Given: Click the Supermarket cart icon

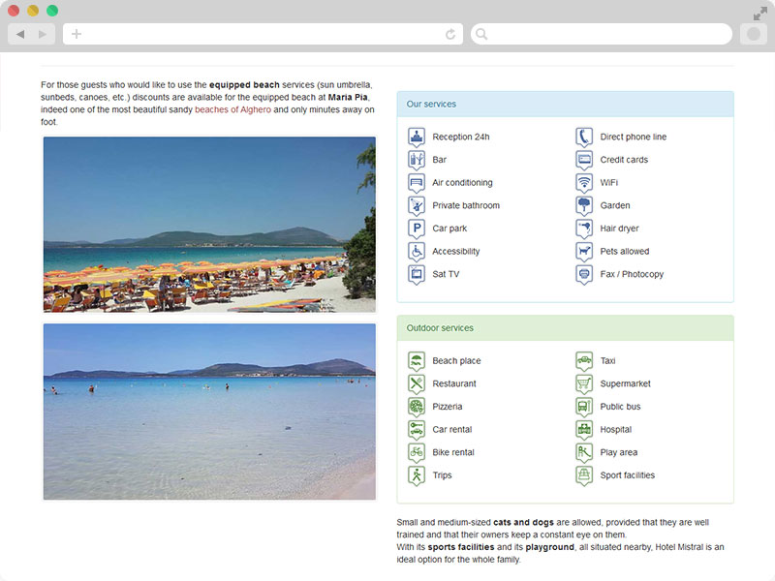Looking at the screenshot, I should tap(584, 383).
